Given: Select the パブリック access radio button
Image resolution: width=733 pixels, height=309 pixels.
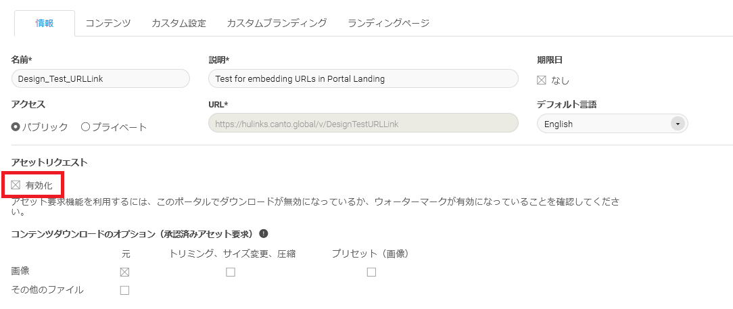Looking at the screenshot, I should pos(16,126).
